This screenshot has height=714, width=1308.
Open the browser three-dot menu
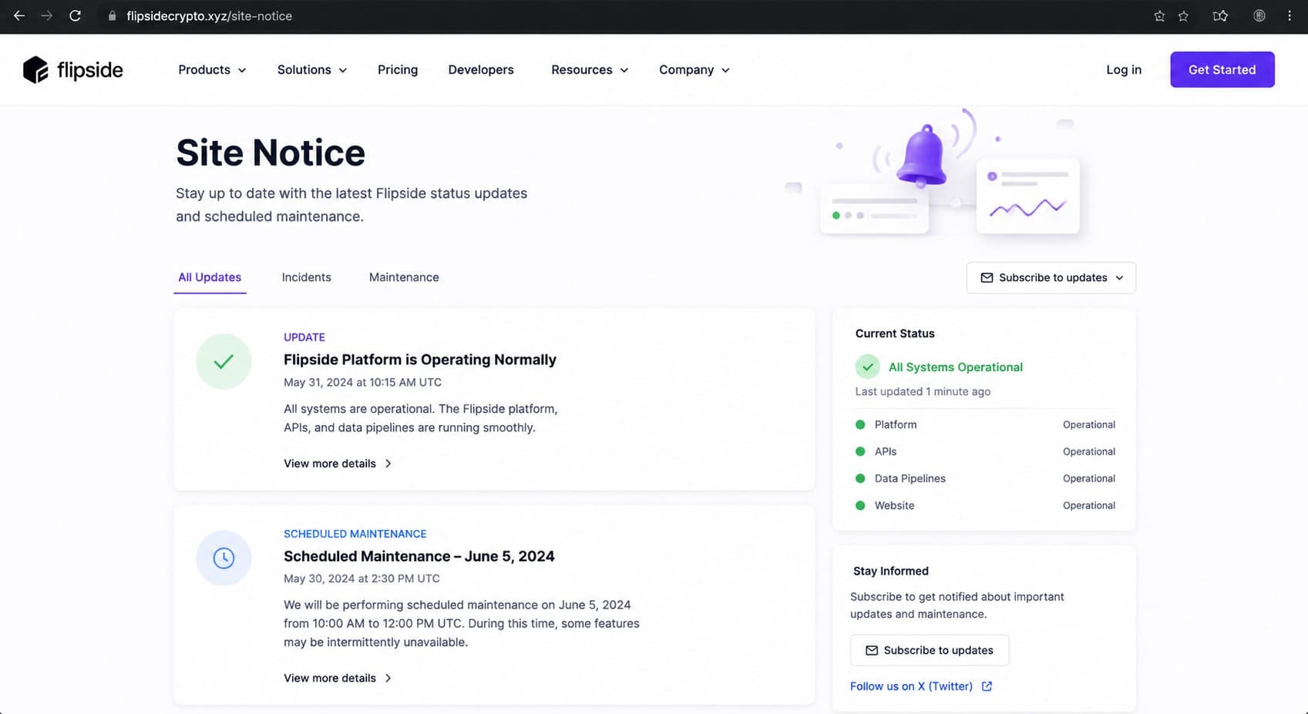point(1290,15)
